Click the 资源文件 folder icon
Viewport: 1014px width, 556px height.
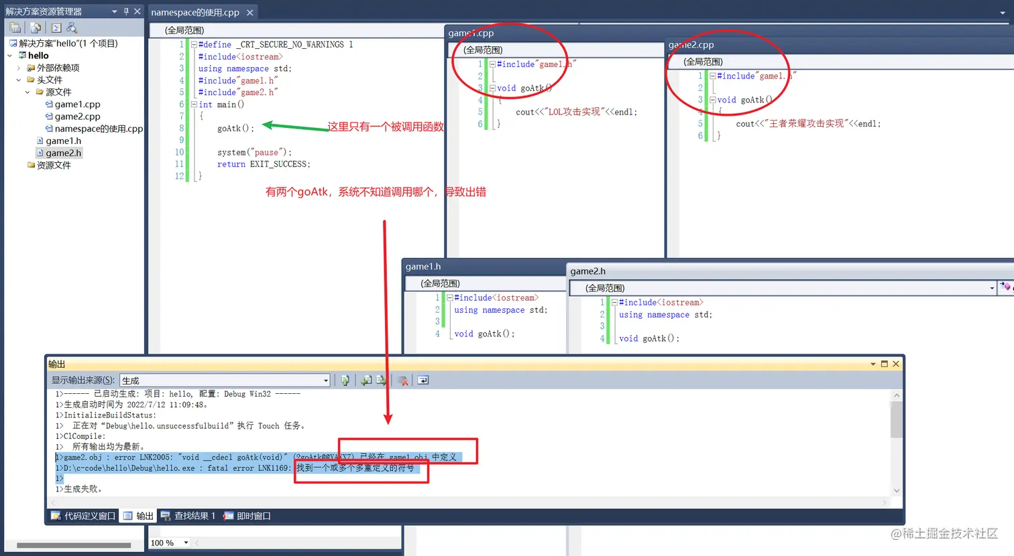click(x=31, y=165)
